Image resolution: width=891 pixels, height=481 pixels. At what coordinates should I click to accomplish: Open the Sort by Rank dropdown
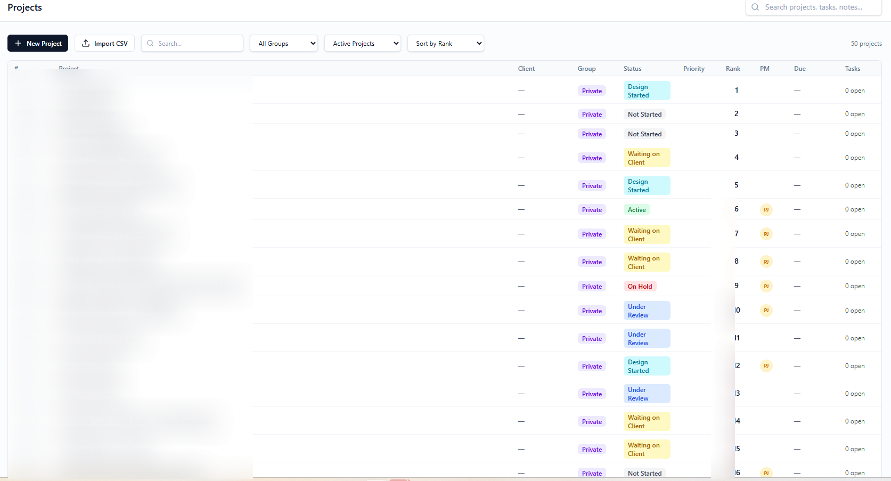pos(445,43)
